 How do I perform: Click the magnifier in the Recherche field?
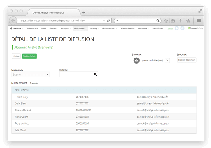[x=95, y=74]
